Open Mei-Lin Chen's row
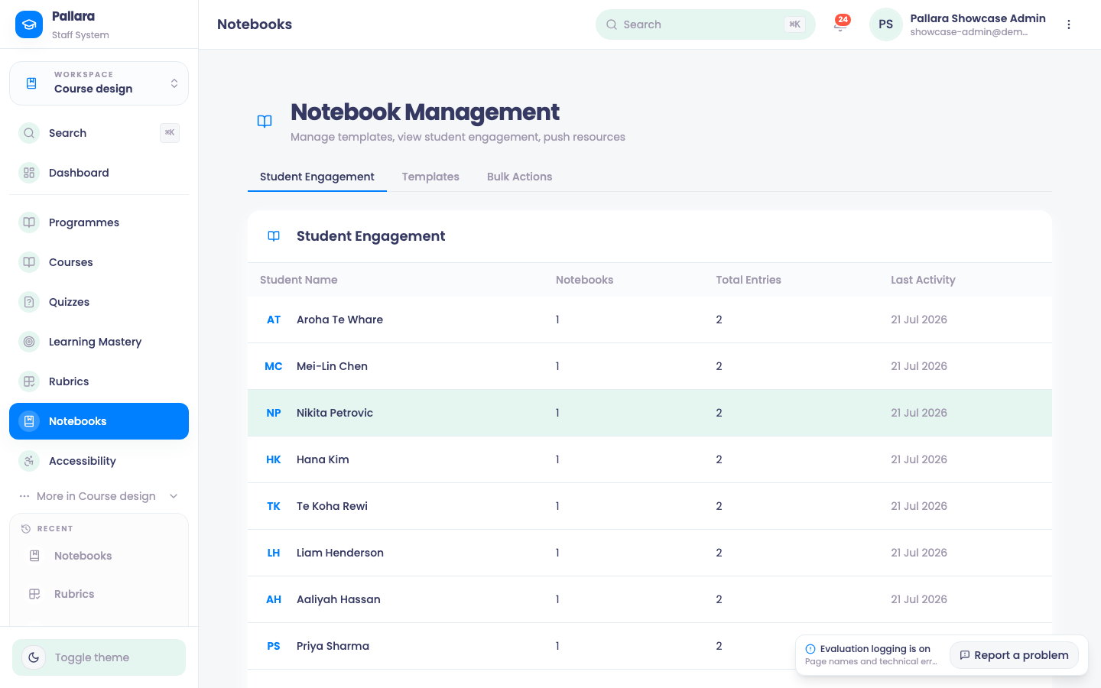The width and height of the screenshot is (1101, 688). (x=650, y=366)
